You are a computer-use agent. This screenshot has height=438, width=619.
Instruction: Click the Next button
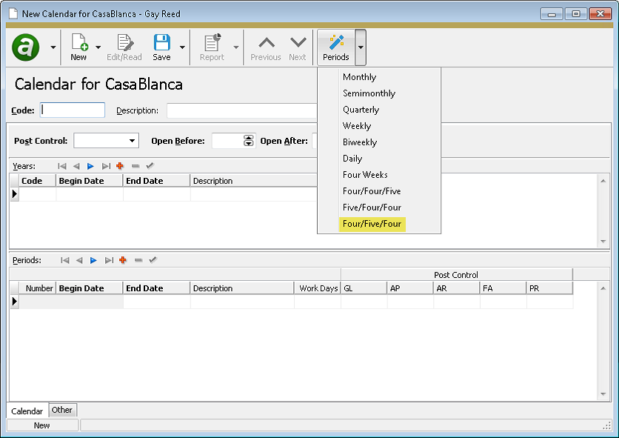click(x=297, y=46)
